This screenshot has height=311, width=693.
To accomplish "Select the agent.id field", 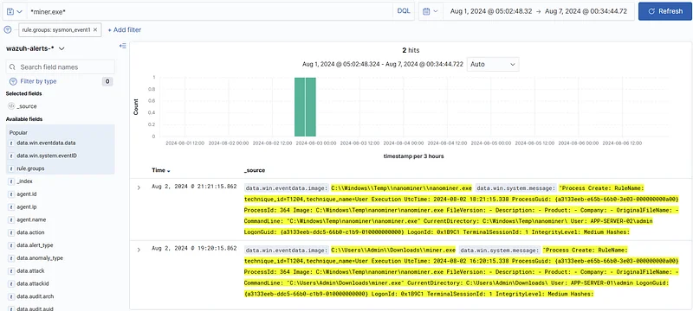I will tap(27, 194).
